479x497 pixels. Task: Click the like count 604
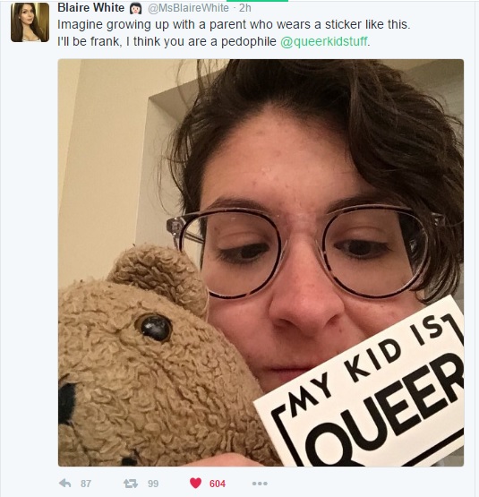point(218,484)
